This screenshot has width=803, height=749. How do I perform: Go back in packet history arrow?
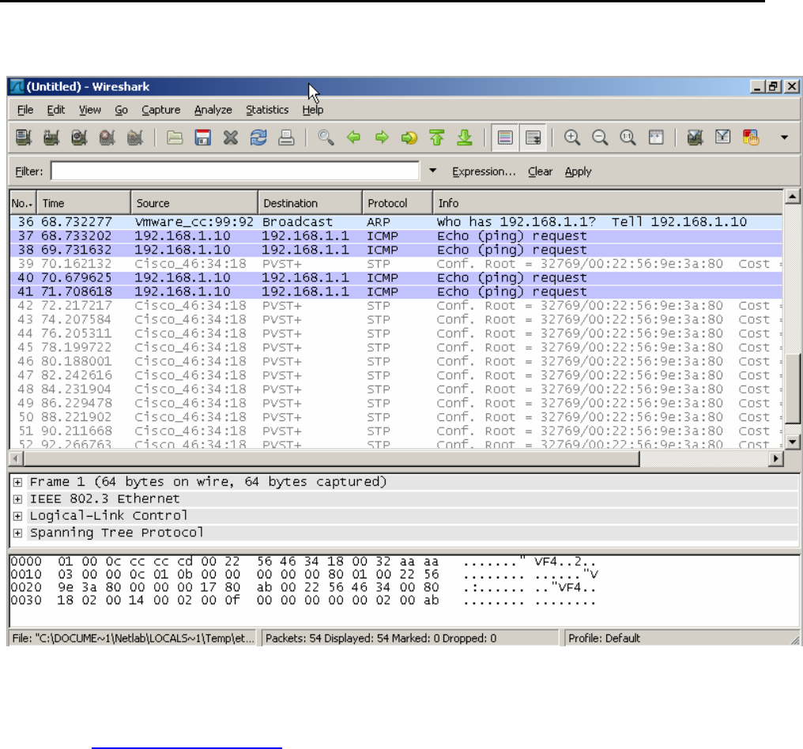tap(353, 137)
